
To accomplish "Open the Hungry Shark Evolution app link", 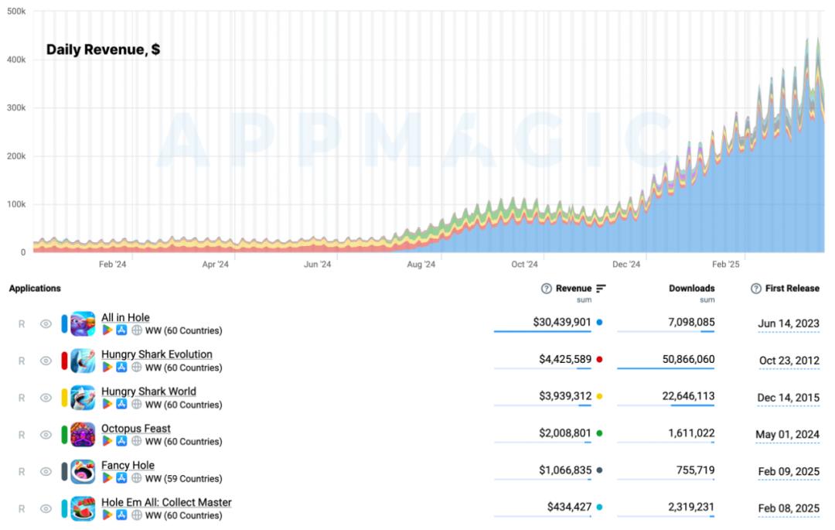I will (156, 354).
